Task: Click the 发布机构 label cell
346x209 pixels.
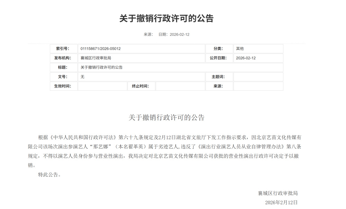Action: (64, 58)
